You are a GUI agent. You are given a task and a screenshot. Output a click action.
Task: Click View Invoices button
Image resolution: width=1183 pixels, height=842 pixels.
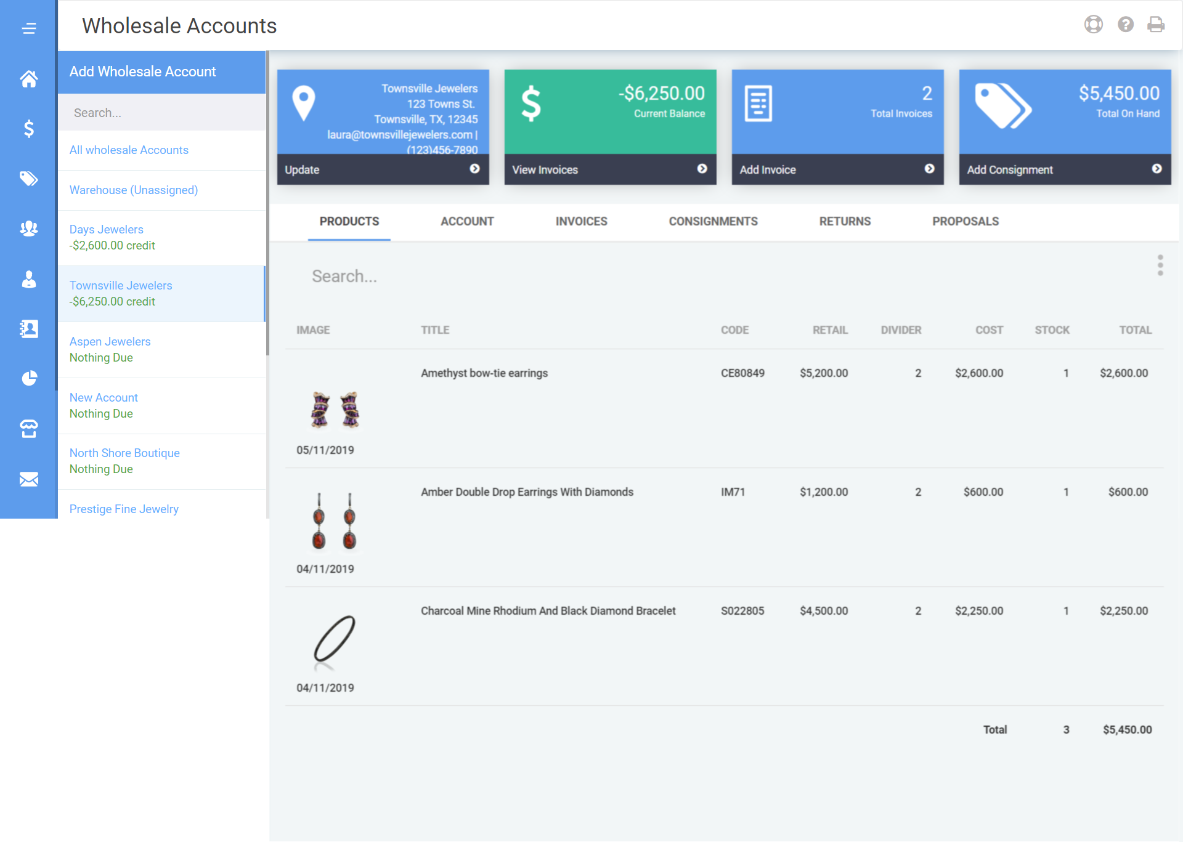click(x=610, y=169)
